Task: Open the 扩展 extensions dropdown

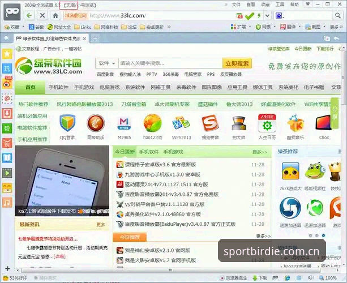Action: (241, 27)
